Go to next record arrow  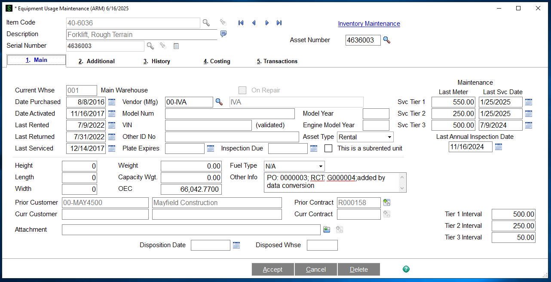[x=267, y=23]
